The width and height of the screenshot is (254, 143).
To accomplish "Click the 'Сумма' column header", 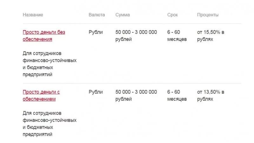I will tap(123, 15).
